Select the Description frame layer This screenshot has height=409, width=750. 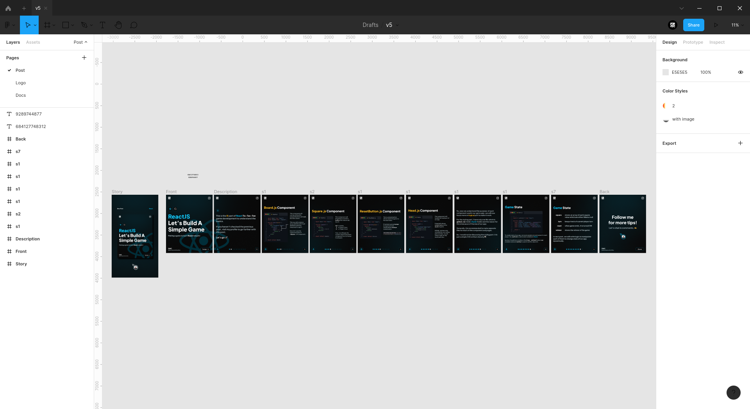click(47, 239)
